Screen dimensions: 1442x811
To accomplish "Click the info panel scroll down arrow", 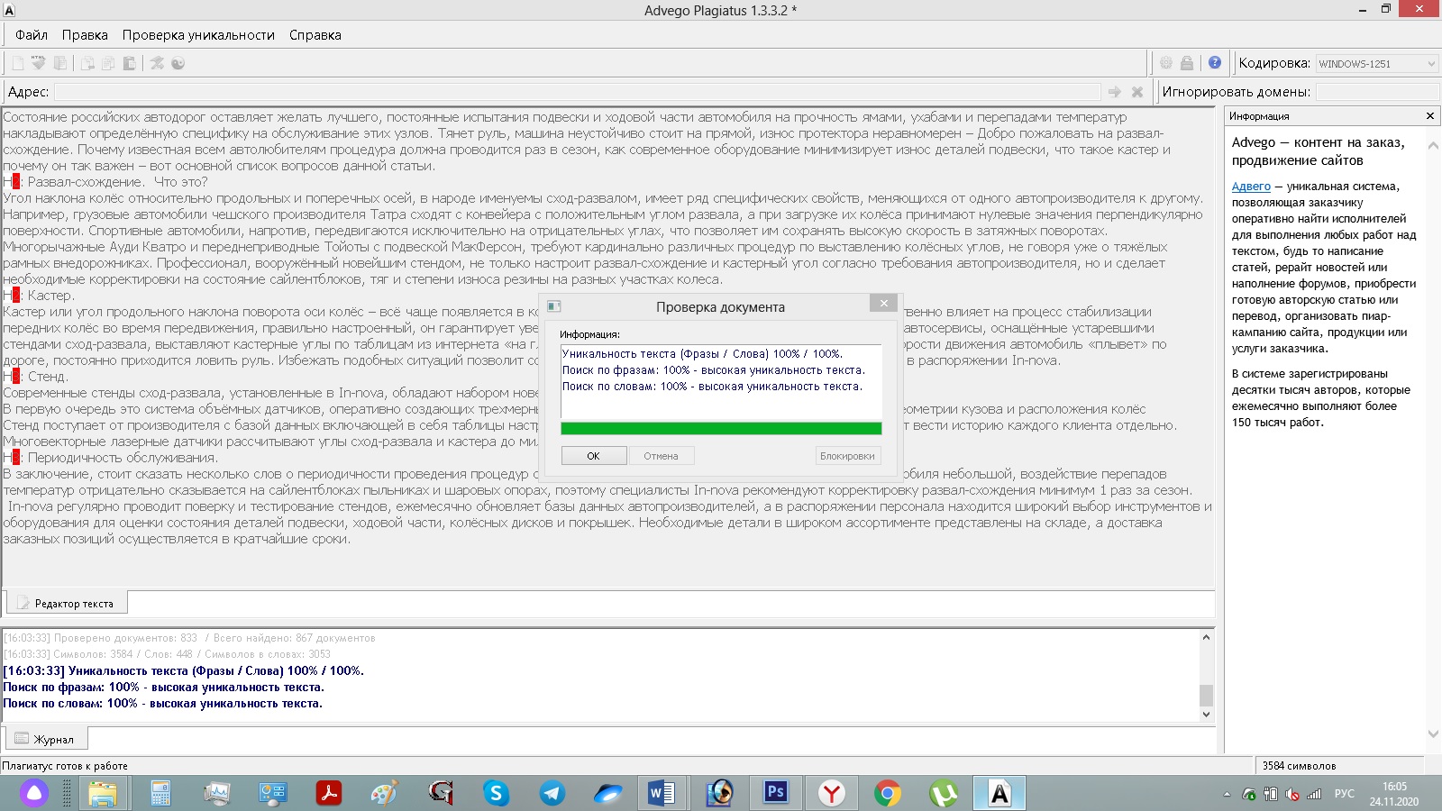I will (1433, 734).
